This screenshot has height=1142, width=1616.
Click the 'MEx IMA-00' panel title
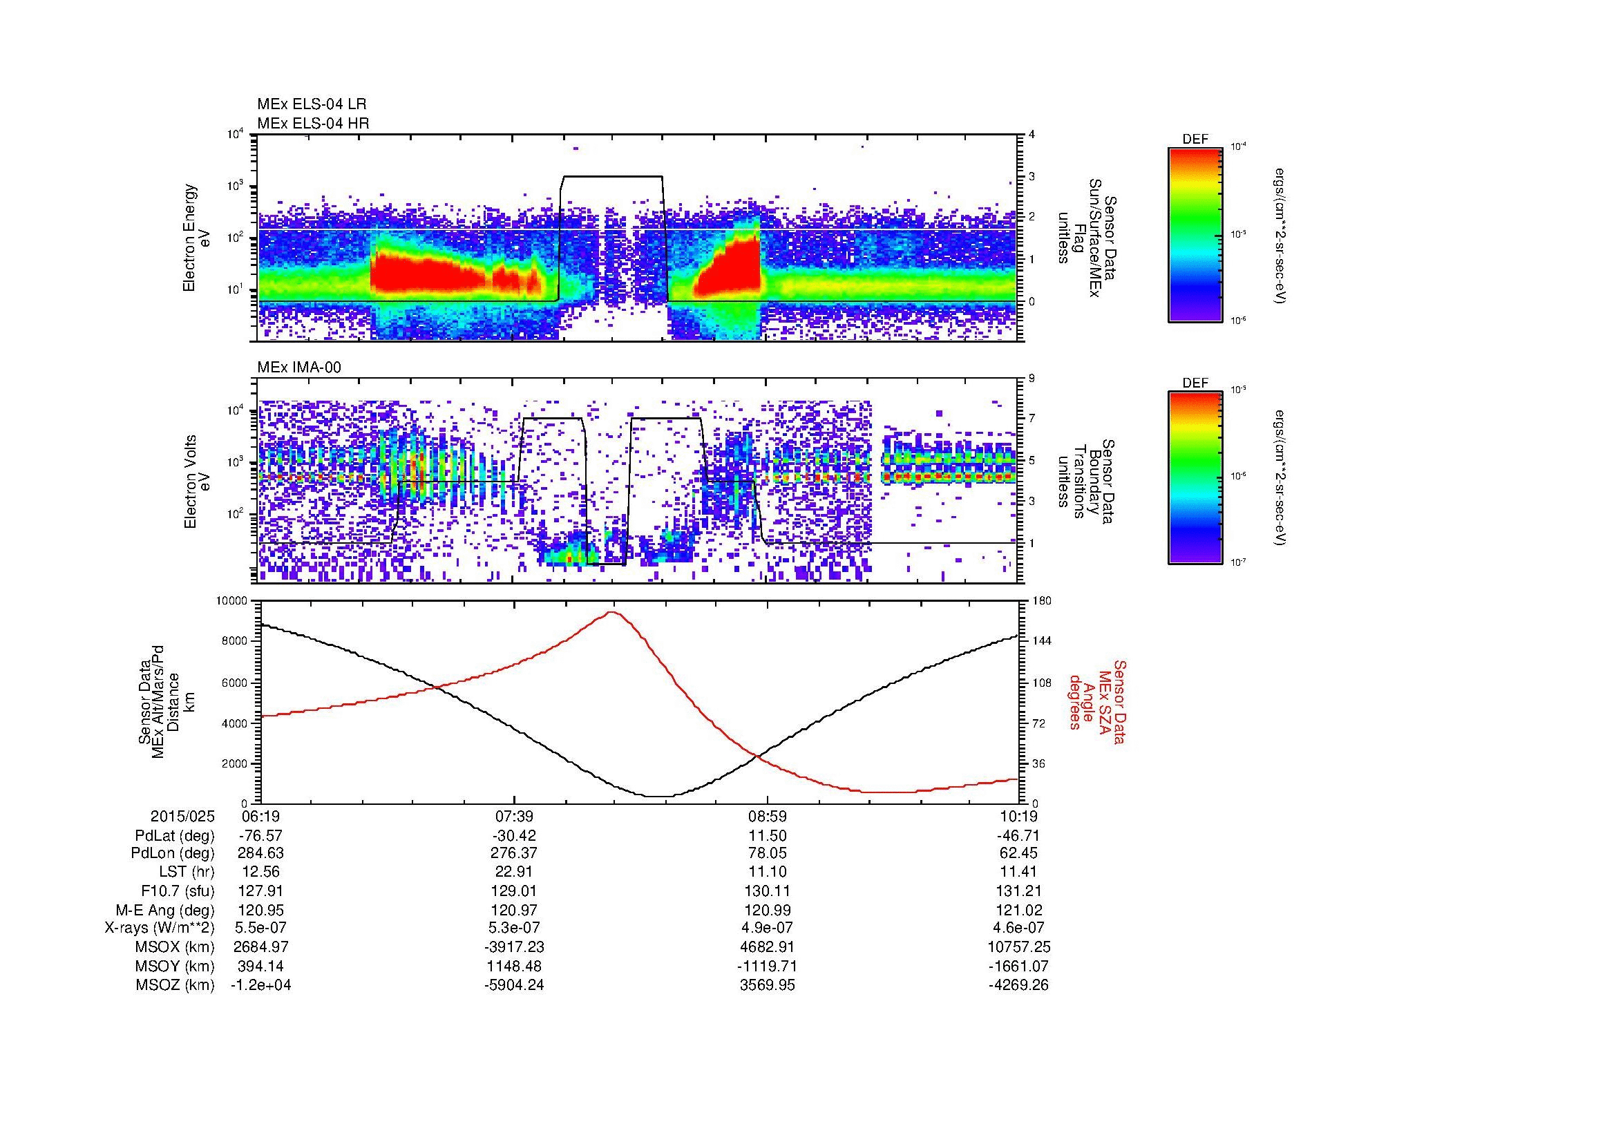(299, 368)
